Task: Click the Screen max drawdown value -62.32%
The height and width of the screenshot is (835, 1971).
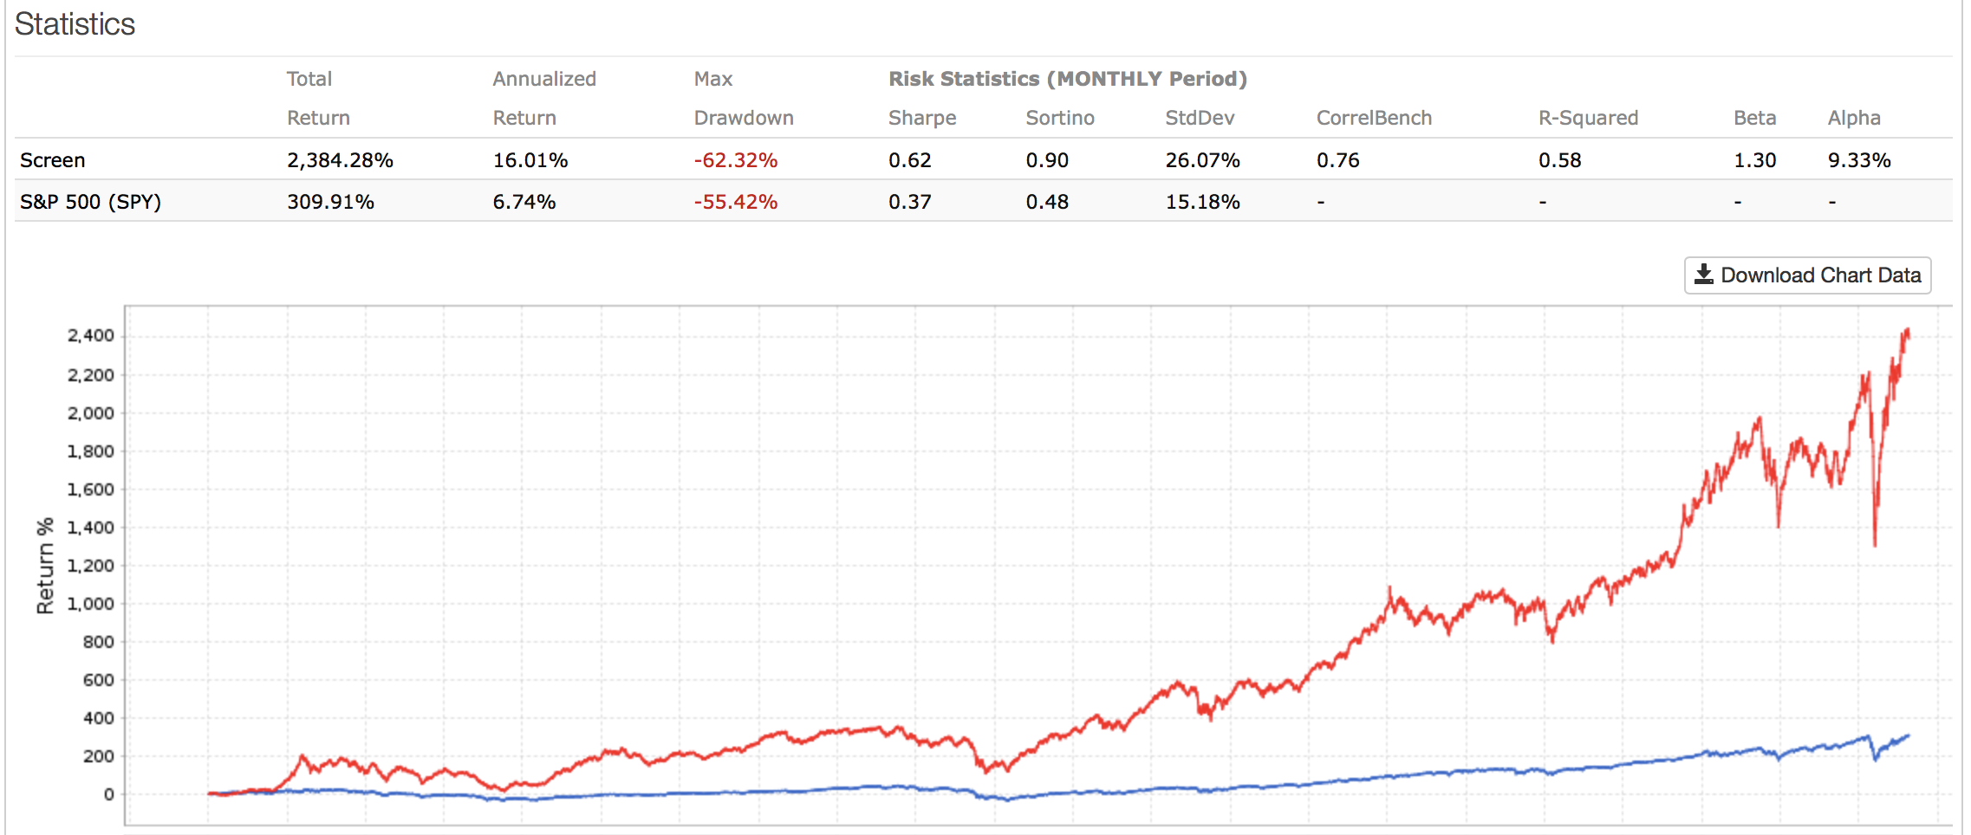Action: 735,160
